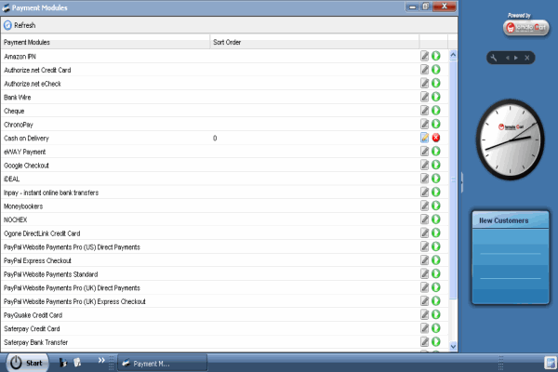This screenshot has width=558, height=372.
Task: Install the Google Checkout module
Action: [436, 165]
